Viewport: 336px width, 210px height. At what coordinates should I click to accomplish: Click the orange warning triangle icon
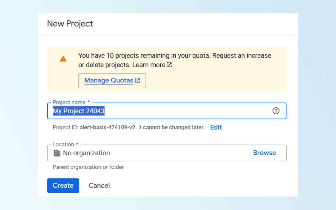tap(63, 59)
